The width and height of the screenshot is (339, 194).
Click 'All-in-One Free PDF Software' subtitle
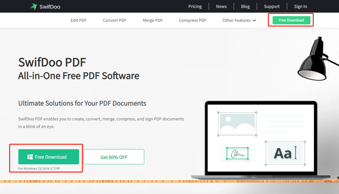[79, 76]
